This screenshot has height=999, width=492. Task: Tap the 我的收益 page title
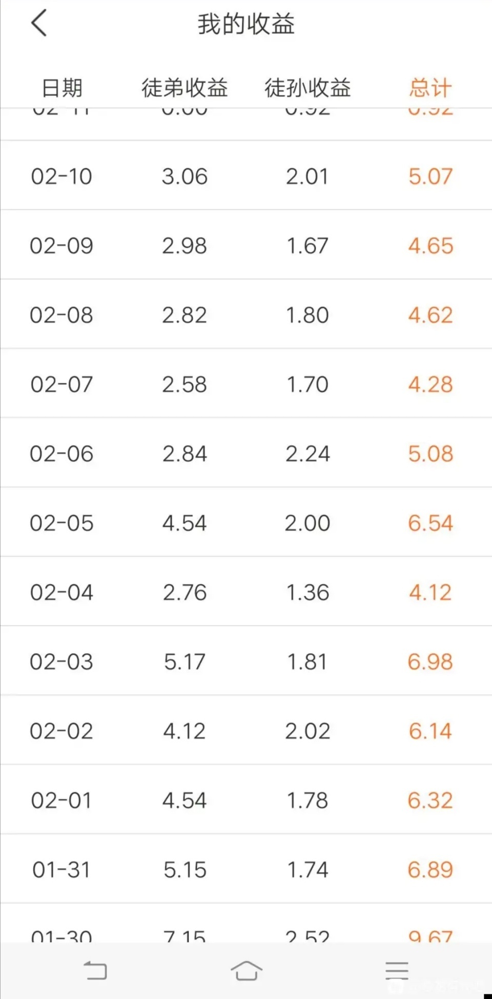click(246, 24)
